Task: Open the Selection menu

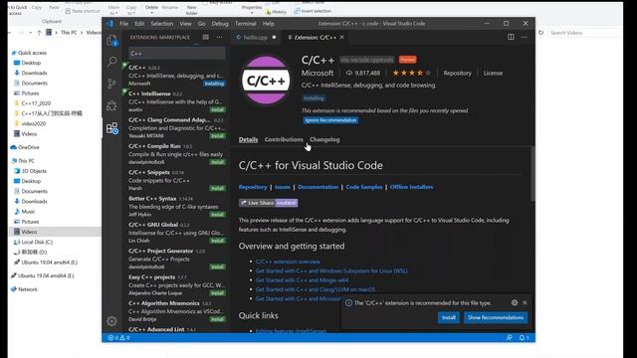Action: (161, 24)
